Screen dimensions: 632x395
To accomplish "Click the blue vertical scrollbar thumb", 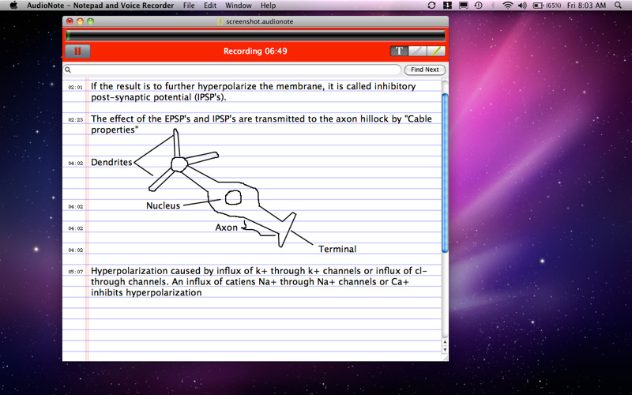I will point(445,173).
